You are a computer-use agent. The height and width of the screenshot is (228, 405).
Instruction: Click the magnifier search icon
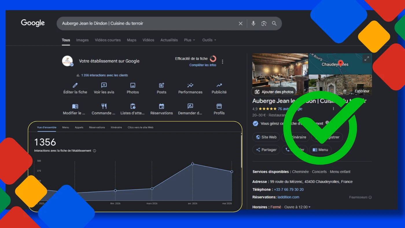274,23
